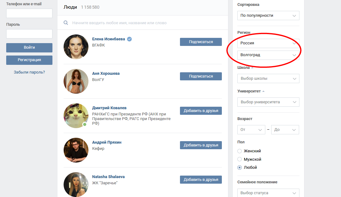Click the Войти login button
This screenshot has width=341, height=197.
(x=29, y=47)
